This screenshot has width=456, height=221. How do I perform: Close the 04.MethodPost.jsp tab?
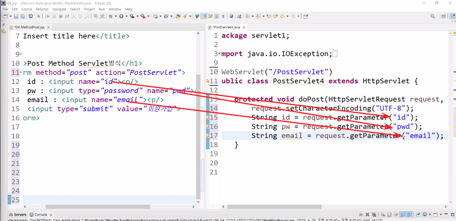point(48,27)
